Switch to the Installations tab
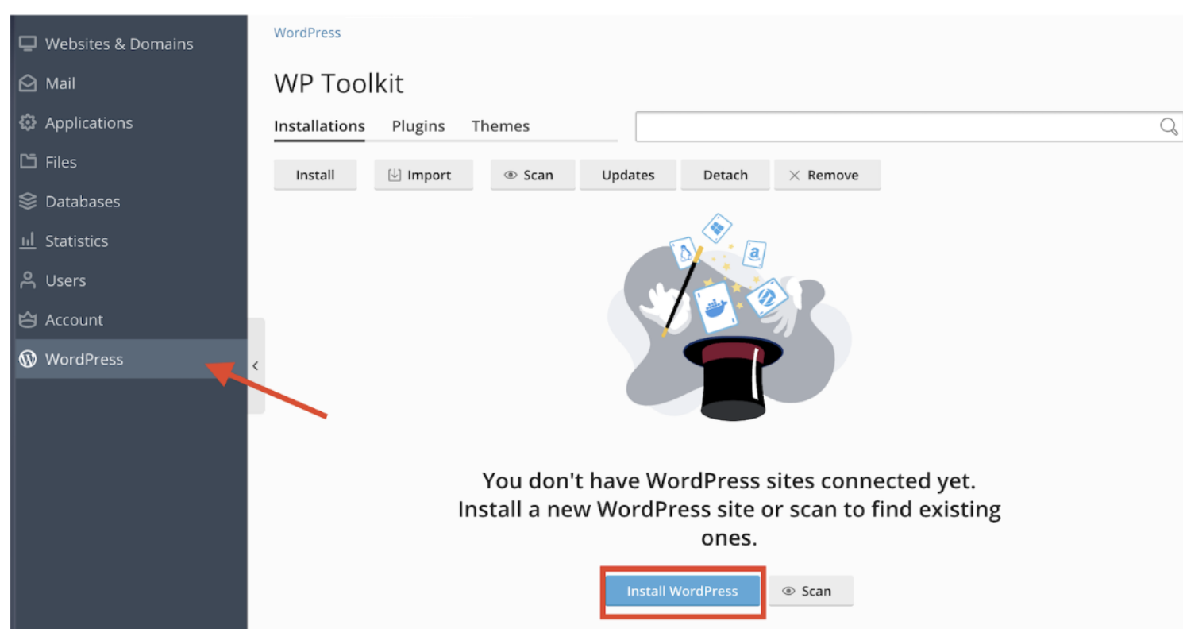 pyautogui.click(x=319, y=126)
